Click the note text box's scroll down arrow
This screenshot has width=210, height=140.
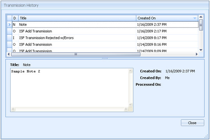click(131, 105)
